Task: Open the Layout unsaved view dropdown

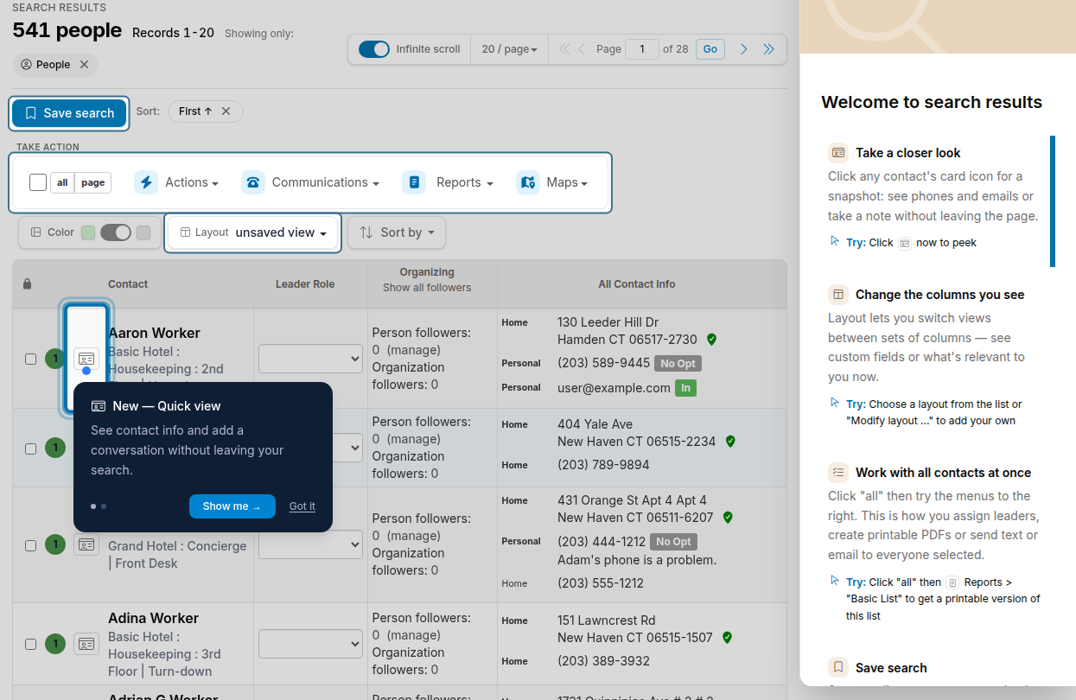Action: click(x=253, y=232)
